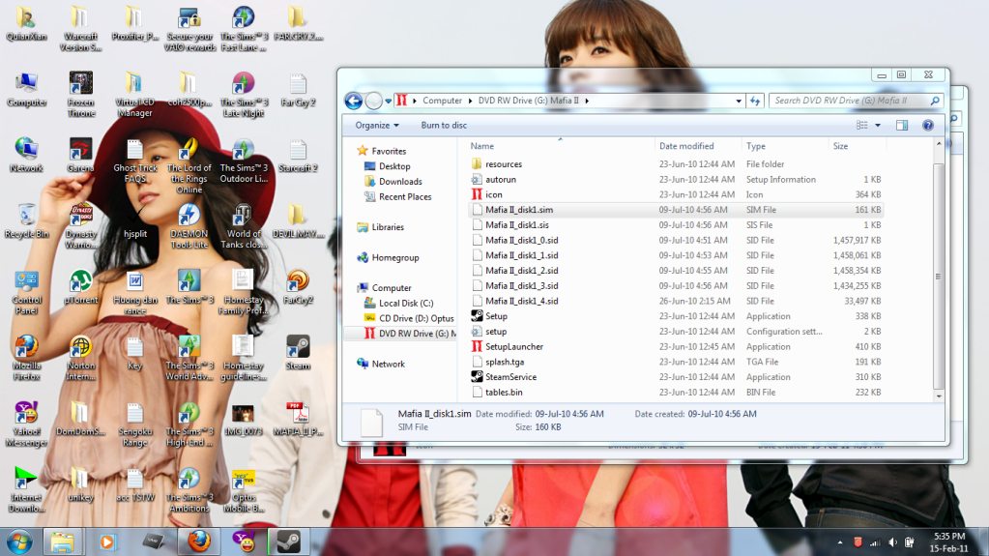Select Local Disk (C:) in navigation pane
The height and width of the screenshot is (556, 989).
click(405, 303)
